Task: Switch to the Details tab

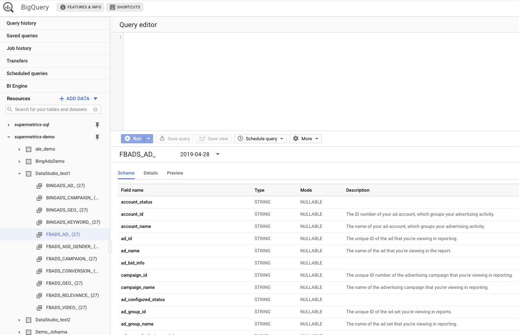Action: pyautogui.click(x=151, y=173)
